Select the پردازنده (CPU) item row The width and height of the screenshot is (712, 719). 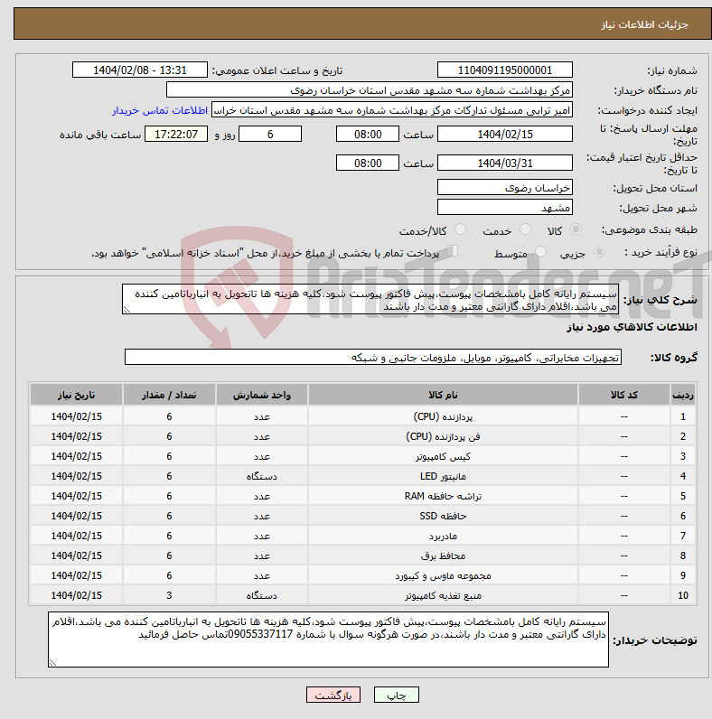362,416
